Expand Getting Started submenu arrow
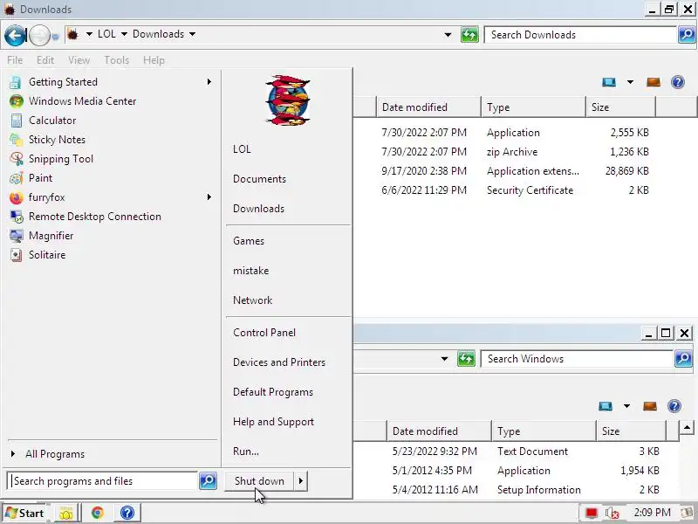 [x=209, y=82]
